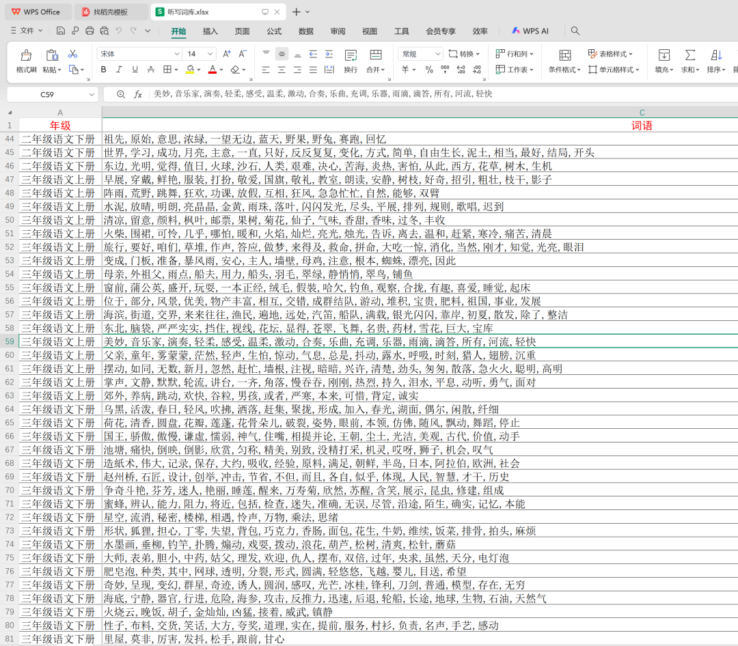738x646 pixels.
Task: Switch to the 找稻壳模板 tab
Action: (x=111, y=12)
